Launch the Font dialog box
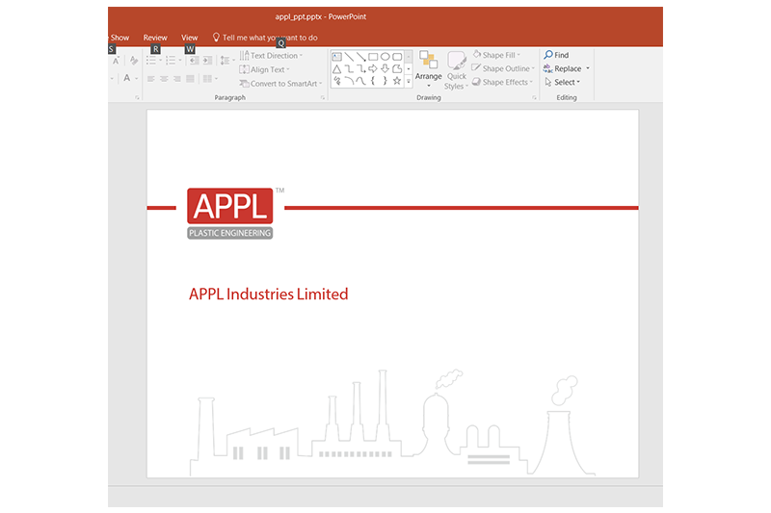This screenshot has width=771, height=513. point(137,97)
